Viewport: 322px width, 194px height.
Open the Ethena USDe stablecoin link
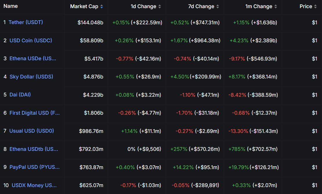coord(33,58)
